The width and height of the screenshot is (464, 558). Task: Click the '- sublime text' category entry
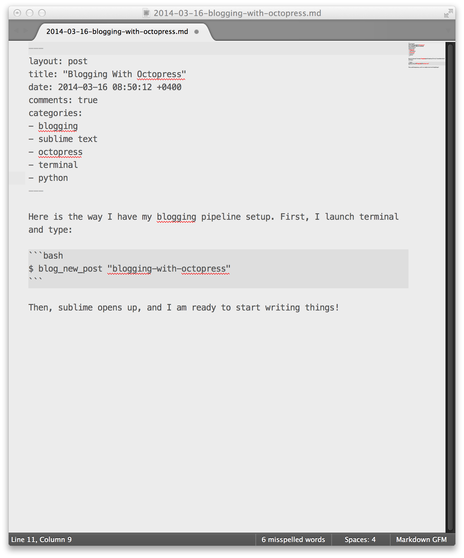point(63,139)
